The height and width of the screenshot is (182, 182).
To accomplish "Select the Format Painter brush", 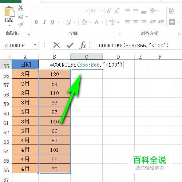I will coord(21,24).
